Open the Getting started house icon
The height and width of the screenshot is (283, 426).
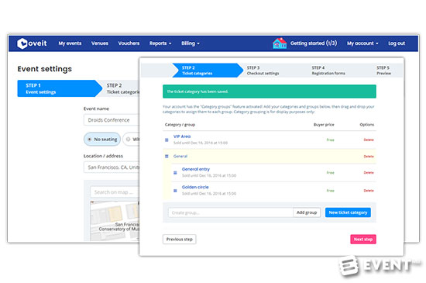point(280,43)
